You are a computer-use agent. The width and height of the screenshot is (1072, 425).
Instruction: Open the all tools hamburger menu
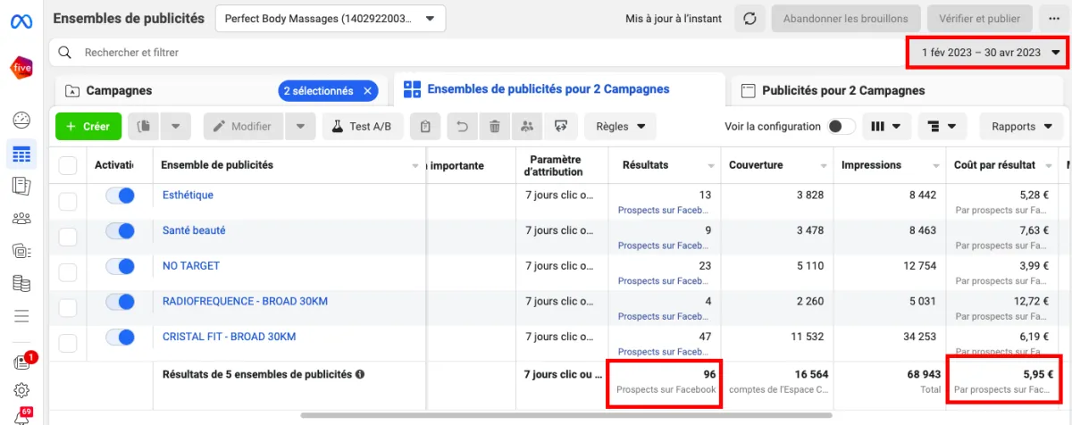point(21,315)
